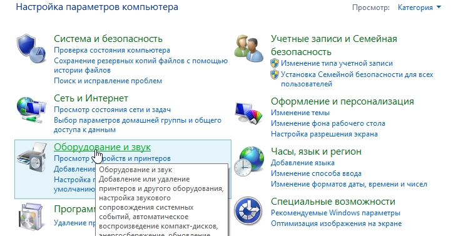Viewport: 456px width, 236px height.
Task: Click the Appearance and Personalization monitor icon
Action: click(x=249, y=112)
